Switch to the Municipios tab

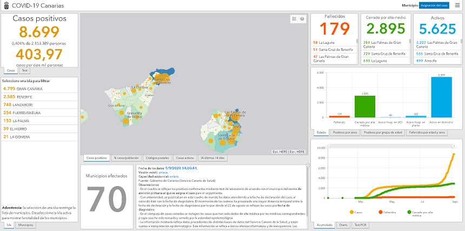pyautogui.click(x=25, y=224)
